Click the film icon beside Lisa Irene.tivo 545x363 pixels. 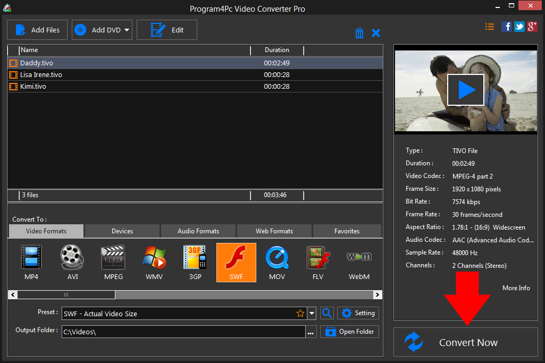pos(13,75)
